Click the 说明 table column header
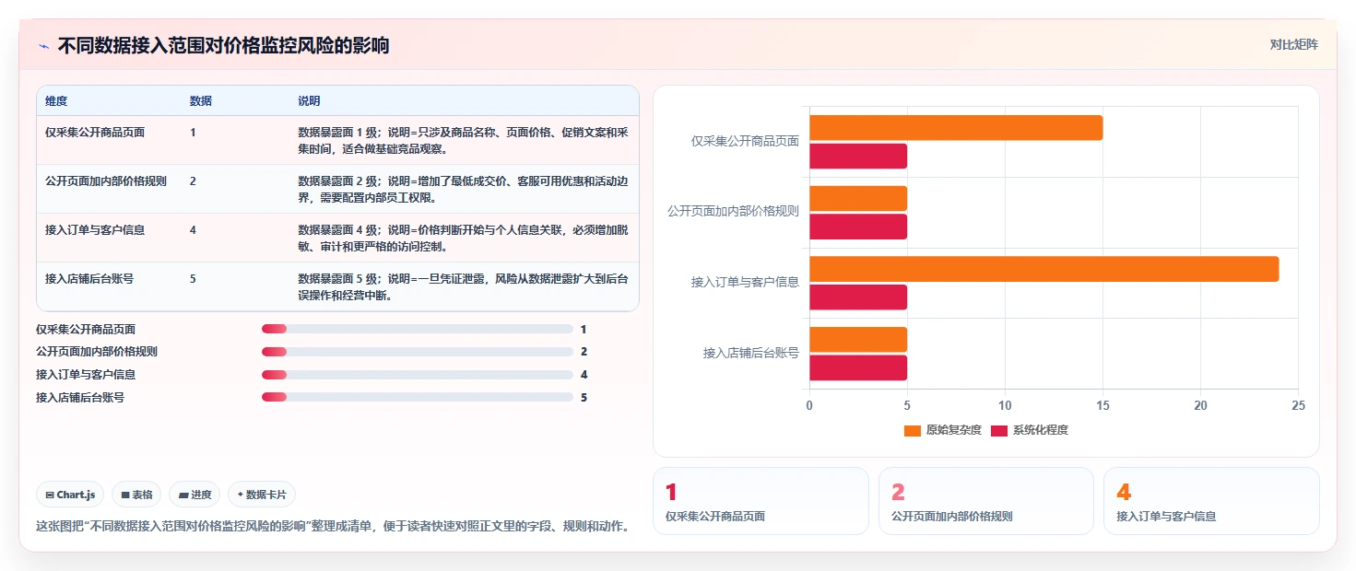Screen dimensions: 1356x571 [309, 101]
